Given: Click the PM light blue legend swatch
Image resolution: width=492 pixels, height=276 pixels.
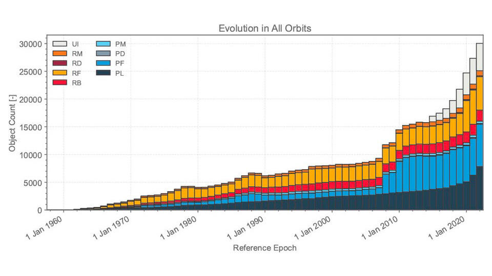Looking at the screenshot, I should click(x=103, y=44).
